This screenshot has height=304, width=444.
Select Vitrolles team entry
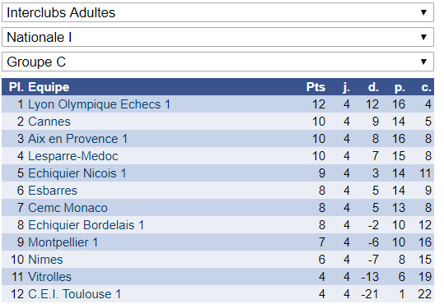[49, 277]
